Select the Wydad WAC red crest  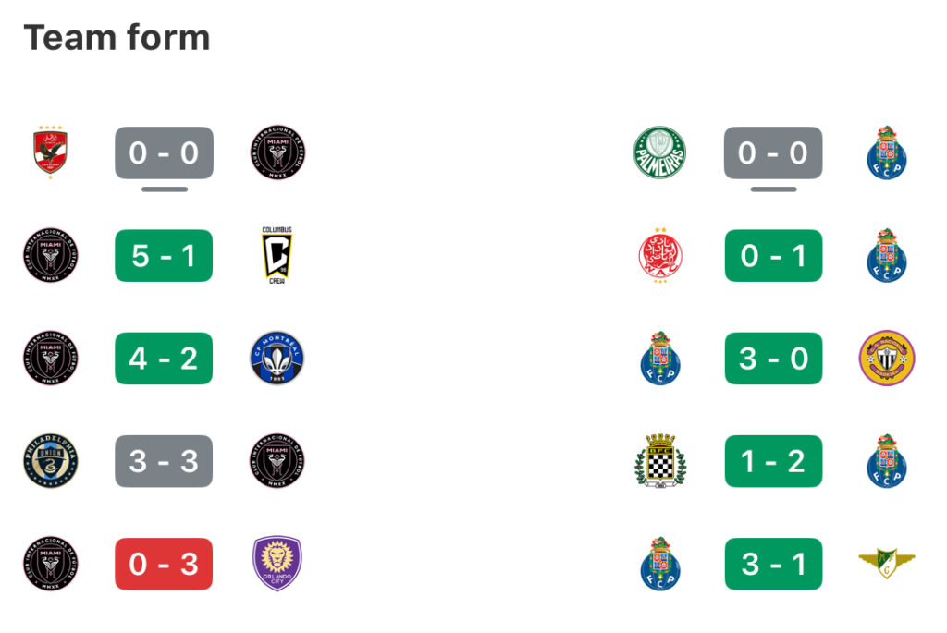click(660, 255)
